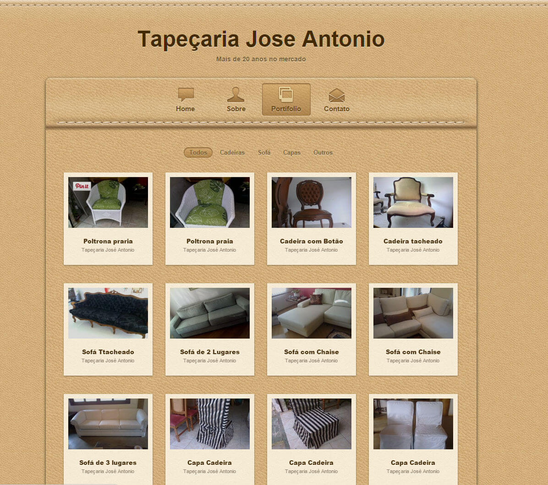Open the Sofá Ttacheado black sofa photo
The height and width of the screenshot is (485, 548).
[x=108, y=313]
